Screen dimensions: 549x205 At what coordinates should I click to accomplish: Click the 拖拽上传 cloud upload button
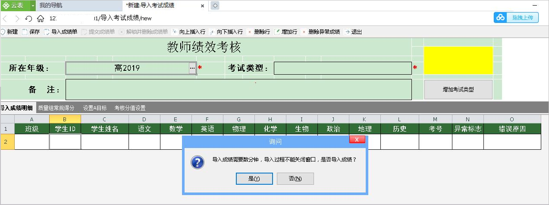(516, 18)
